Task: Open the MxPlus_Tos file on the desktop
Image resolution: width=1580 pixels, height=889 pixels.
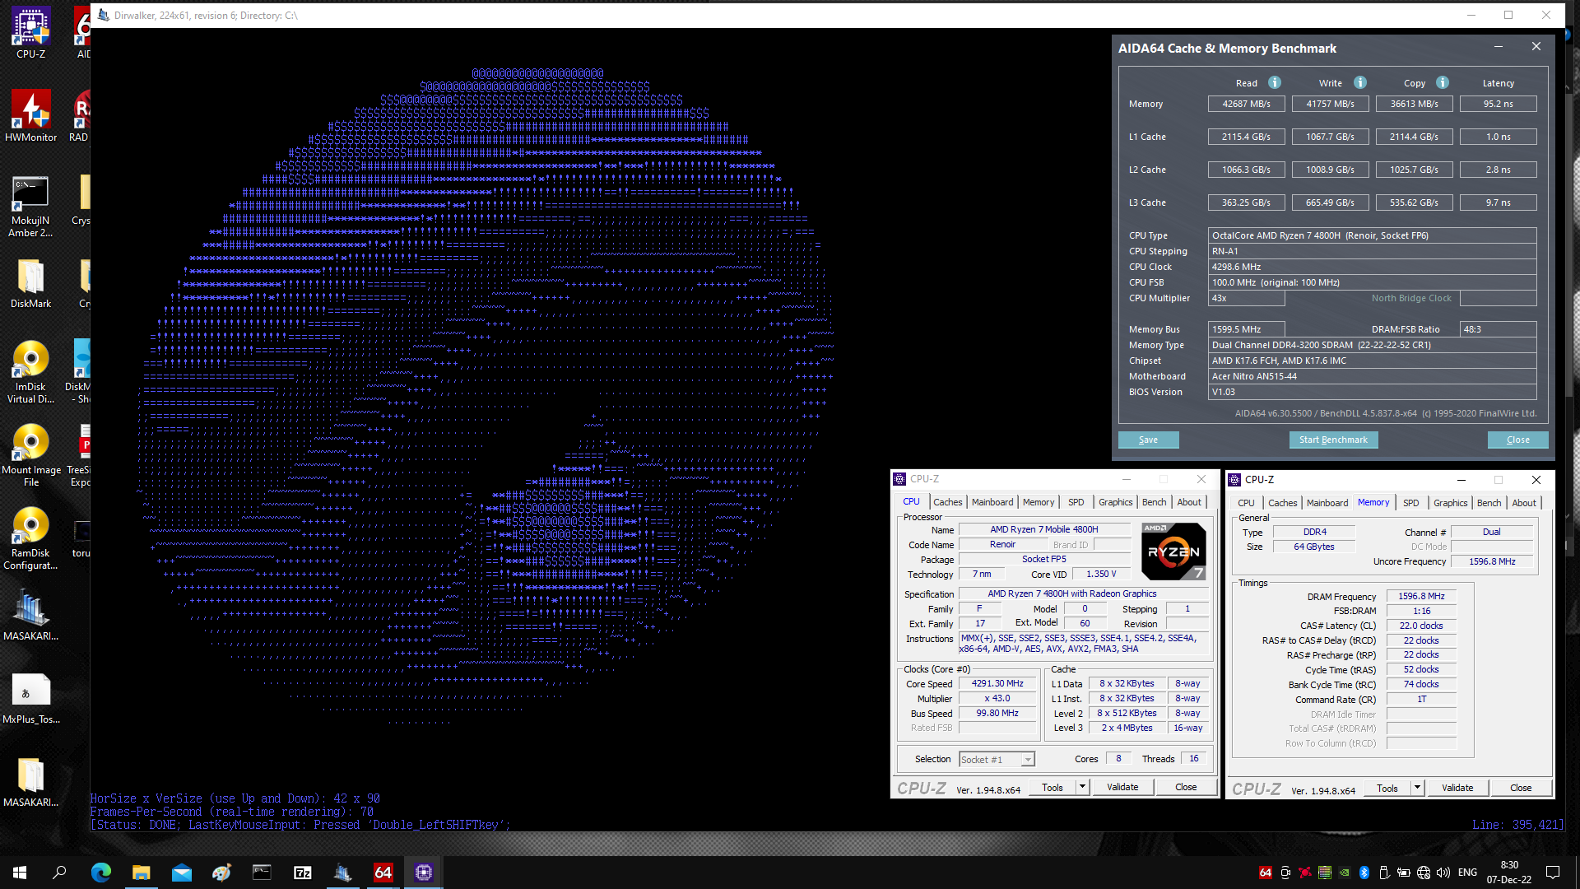Action: 30,699
